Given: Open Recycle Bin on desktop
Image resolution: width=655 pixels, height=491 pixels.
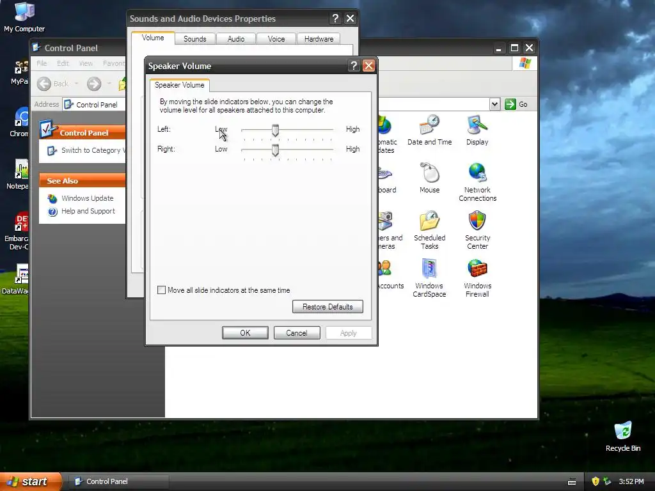Looking at the screenshot, I should click(623, 436).
